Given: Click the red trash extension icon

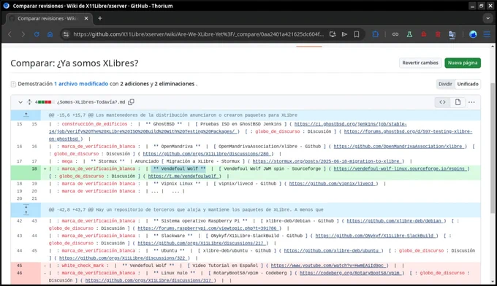Looking at the screenshot, I should (x=438, y=34).
